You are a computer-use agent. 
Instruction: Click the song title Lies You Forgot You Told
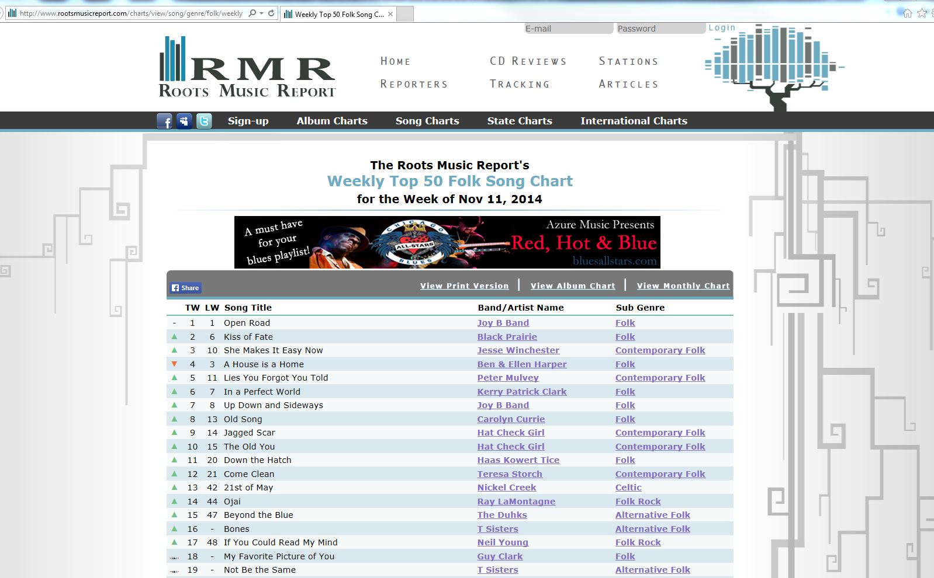point(276,378)
